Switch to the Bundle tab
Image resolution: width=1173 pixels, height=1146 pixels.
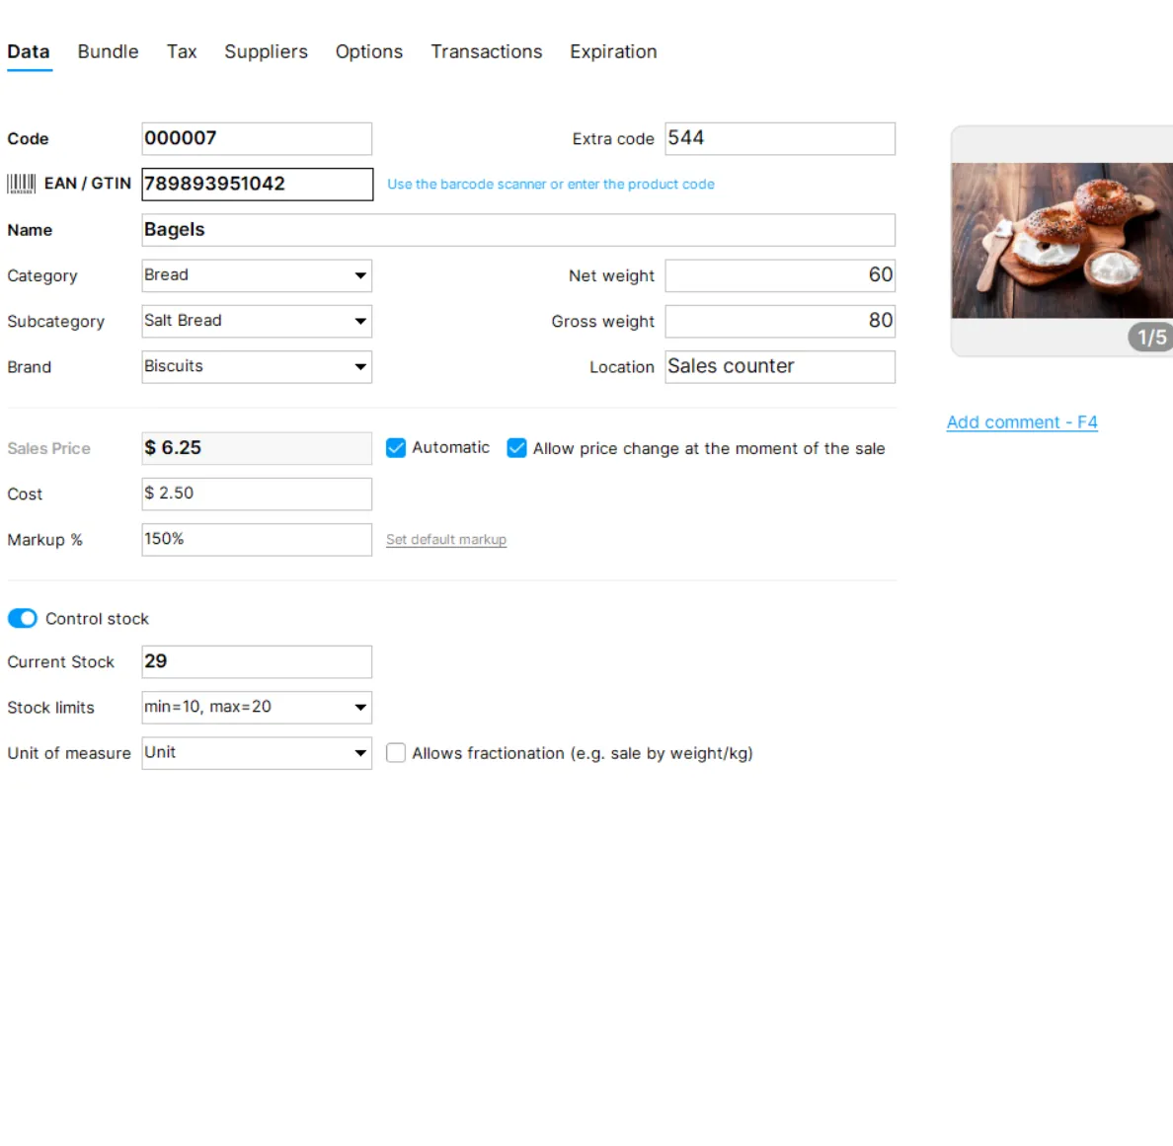coord(107,51)
